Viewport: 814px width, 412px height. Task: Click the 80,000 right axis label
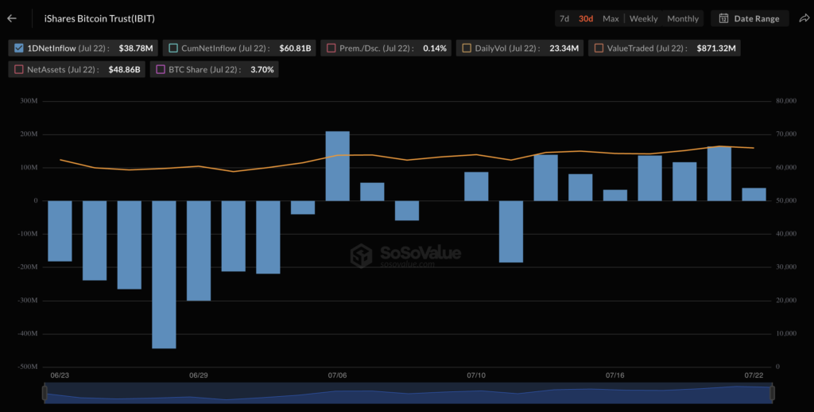tap(786, 101)
